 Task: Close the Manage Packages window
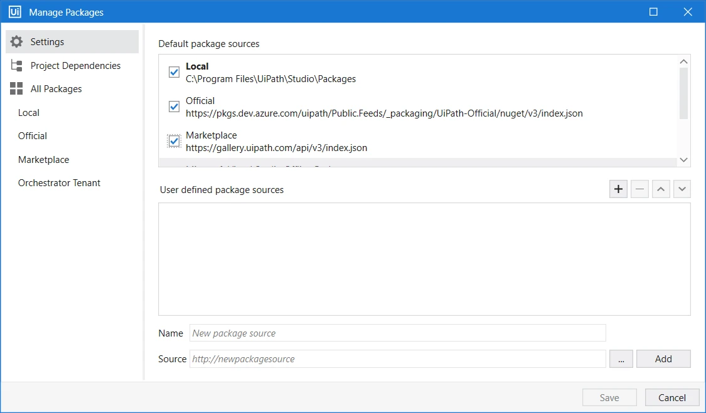pyautogui.click(x=688, y=12)
